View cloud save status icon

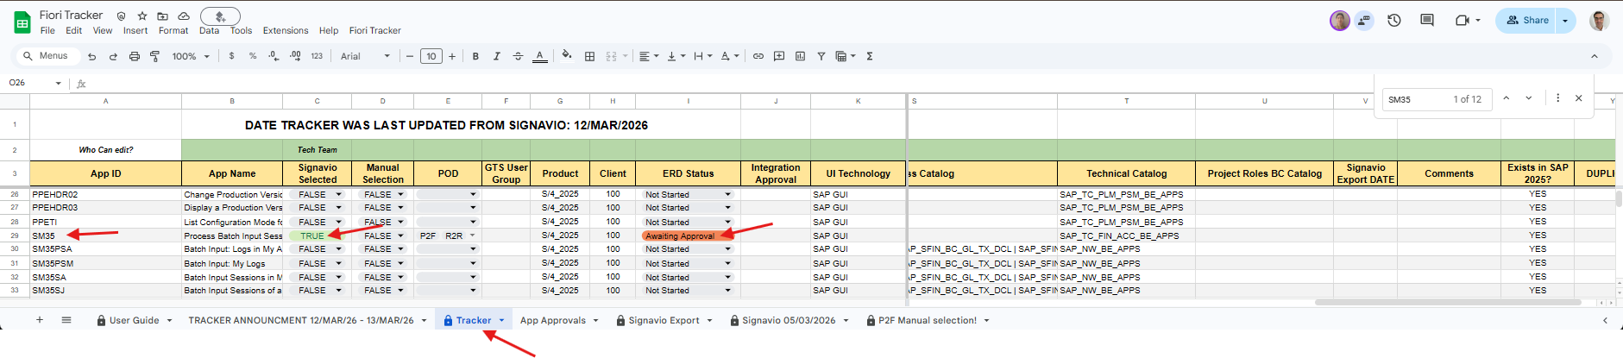tap(184, 16)
